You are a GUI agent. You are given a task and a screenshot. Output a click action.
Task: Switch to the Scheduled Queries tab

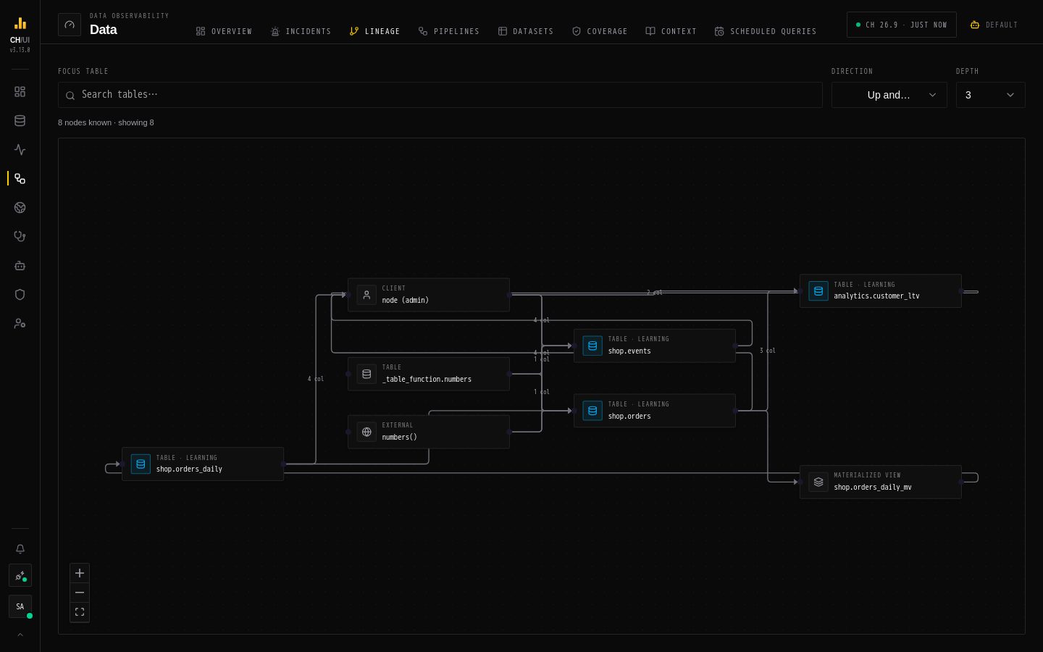pos(766,31)
